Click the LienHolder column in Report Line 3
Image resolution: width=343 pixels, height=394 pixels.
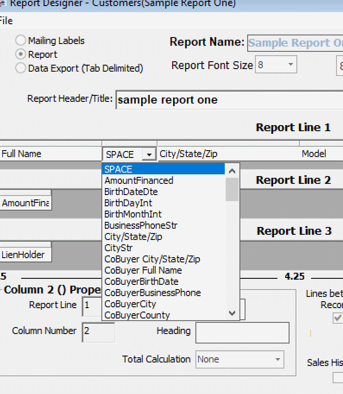click(25, 255)
